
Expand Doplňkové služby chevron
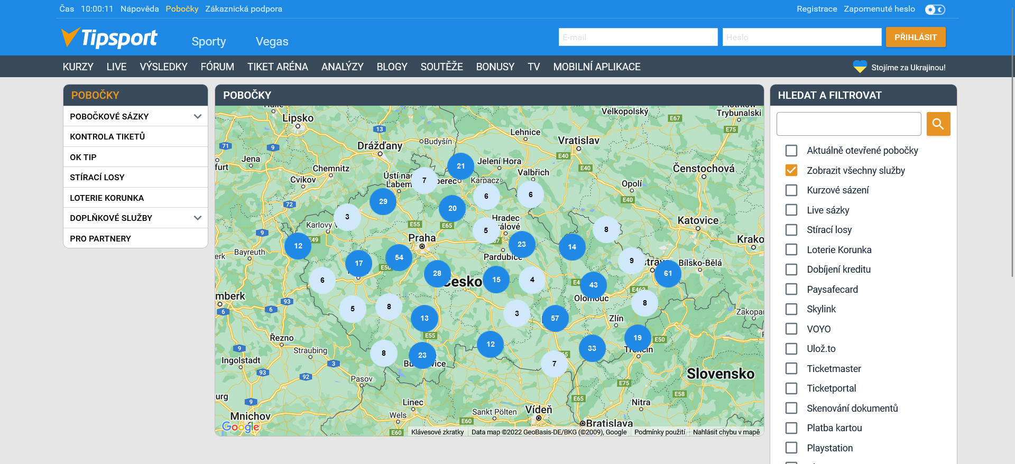pyautogui.click(x=198, y=218)
